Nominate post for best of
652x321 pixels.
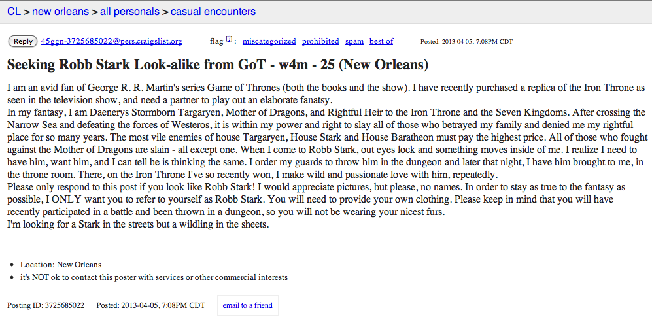(x=381, y=41)
